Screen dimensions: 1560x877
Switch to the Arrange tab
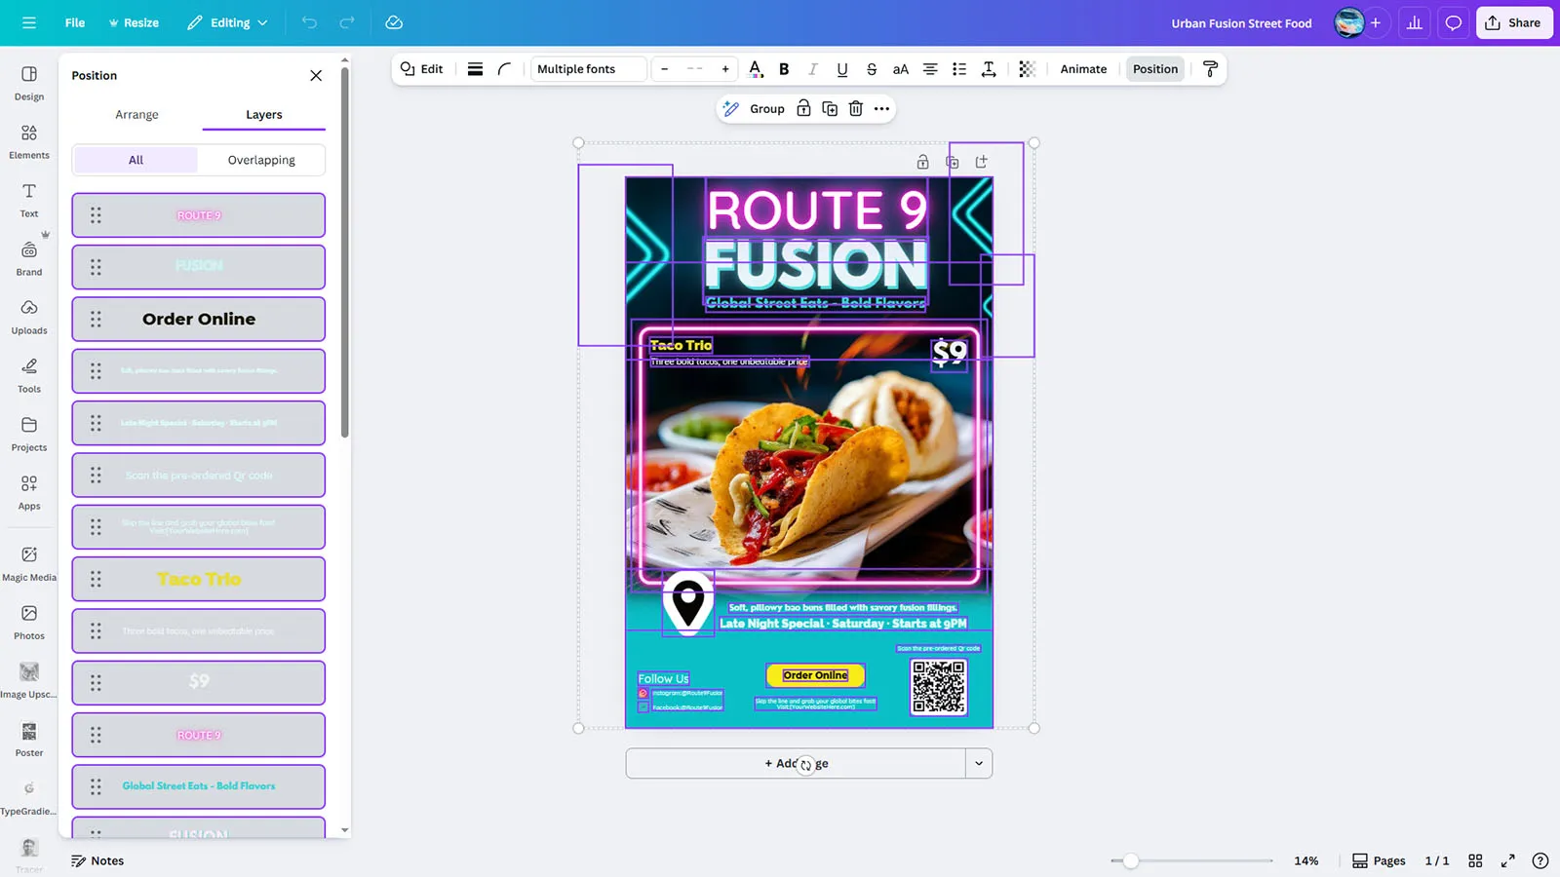(x=136, y=115)
